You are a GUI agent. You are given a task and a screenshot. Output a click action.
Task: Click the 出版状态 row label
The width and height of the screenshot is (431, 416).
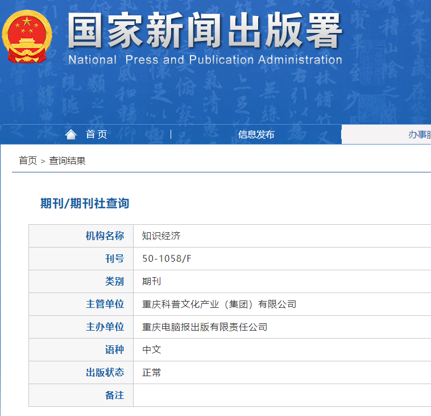(105, 372)
